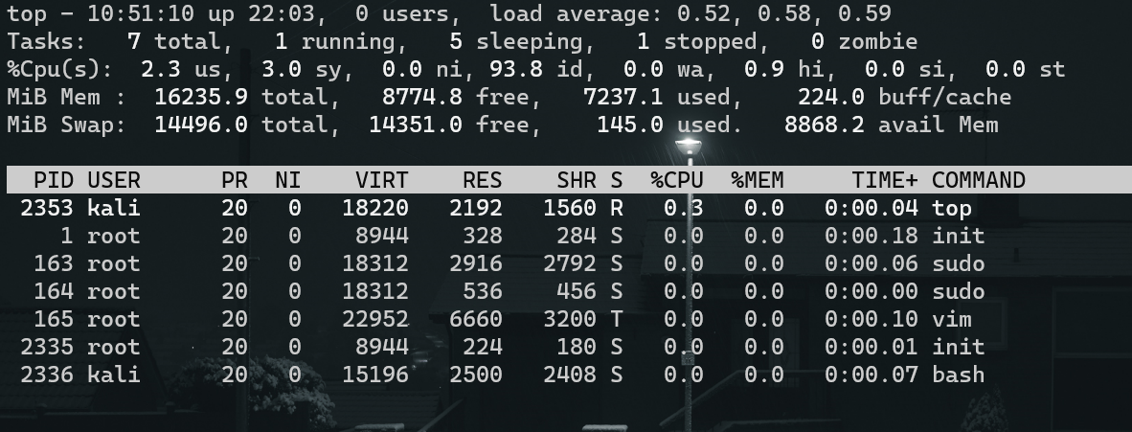Select the init process with PID 1
The image size is (1132, 432).
(x=958, y=236)
